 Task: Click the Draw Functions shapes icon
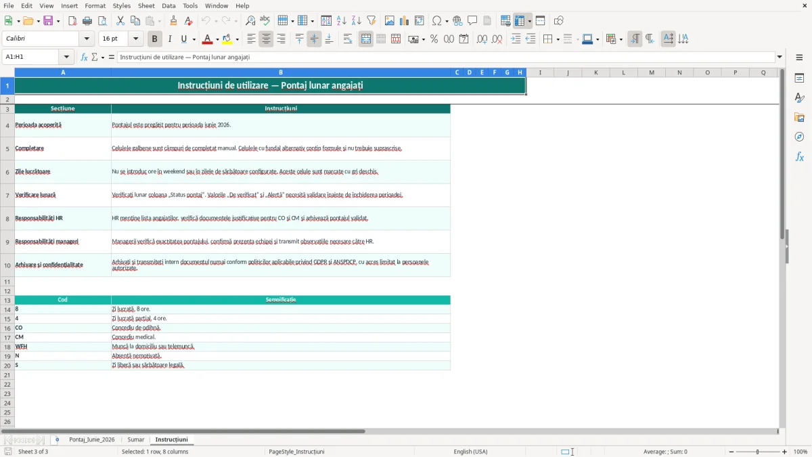coord(558,21)
